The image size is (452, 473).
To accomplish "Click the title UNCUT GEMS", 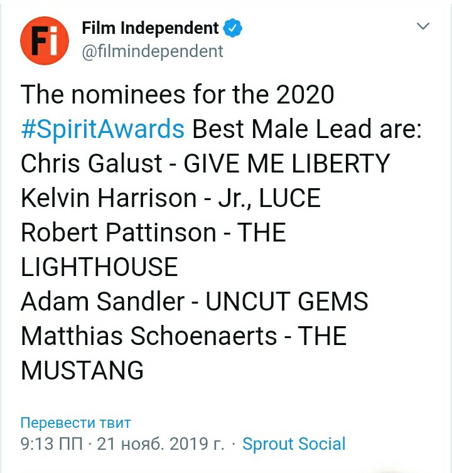I will tap(287, 302).
